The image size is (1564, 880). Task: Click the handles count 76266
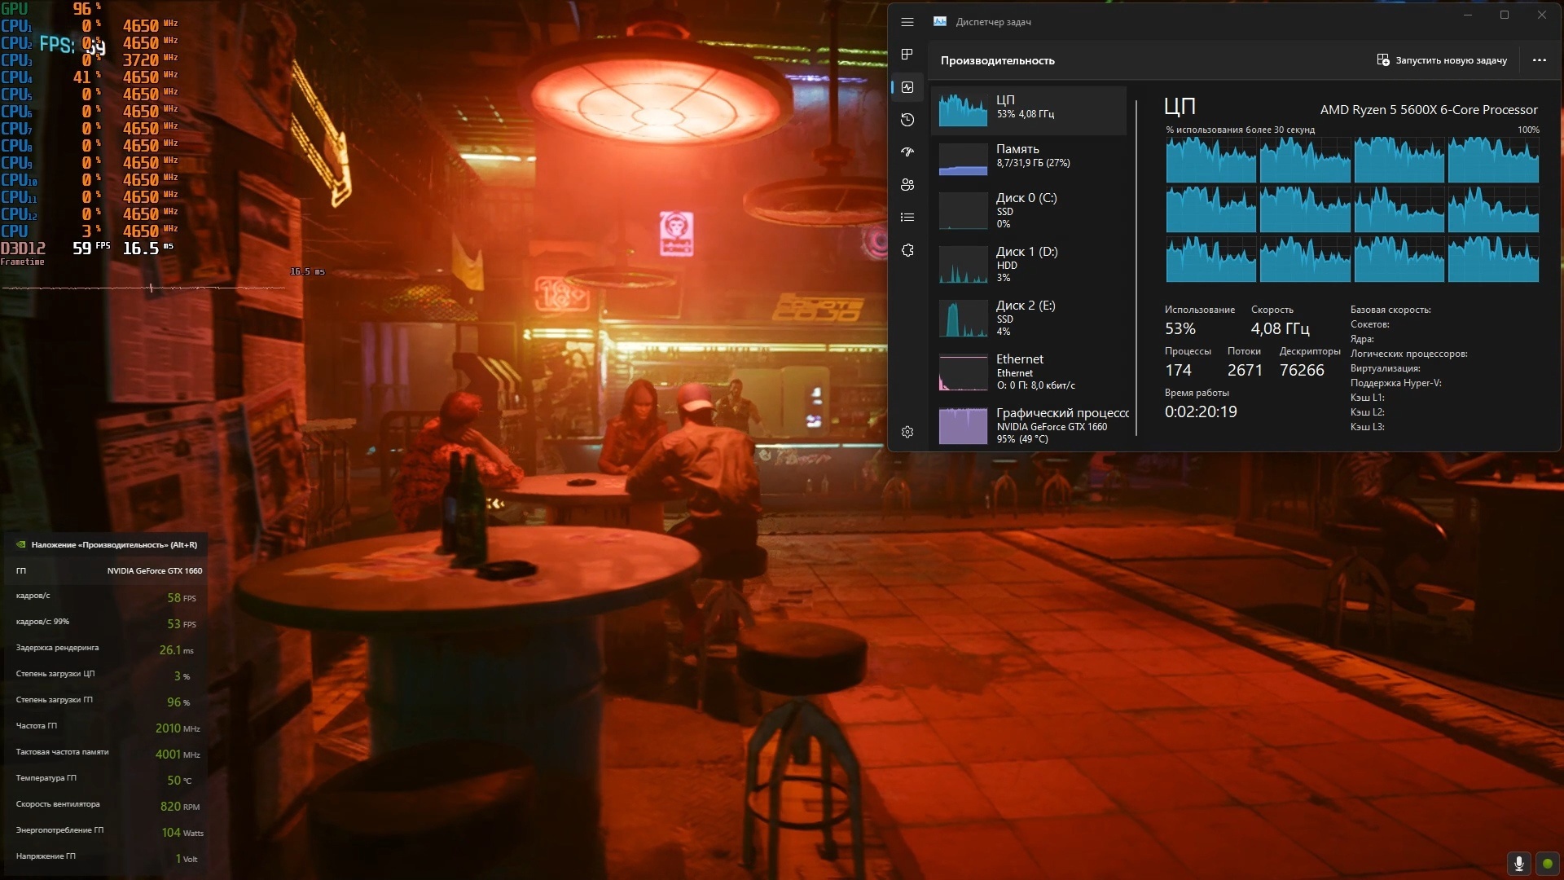(1302, 370)
